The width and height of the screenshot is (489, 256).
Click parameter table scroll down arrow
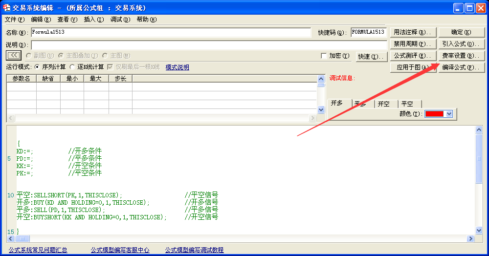(x=321, y=109)
